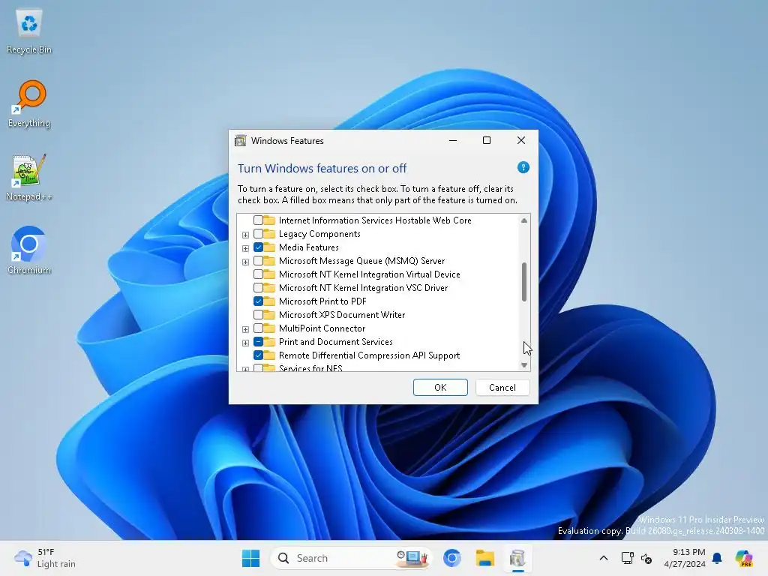Image resolution: width=768 pixels, height=576 pixels.
Task: Expand the MultiPoint Connector tree node
Action: point(245,329)
